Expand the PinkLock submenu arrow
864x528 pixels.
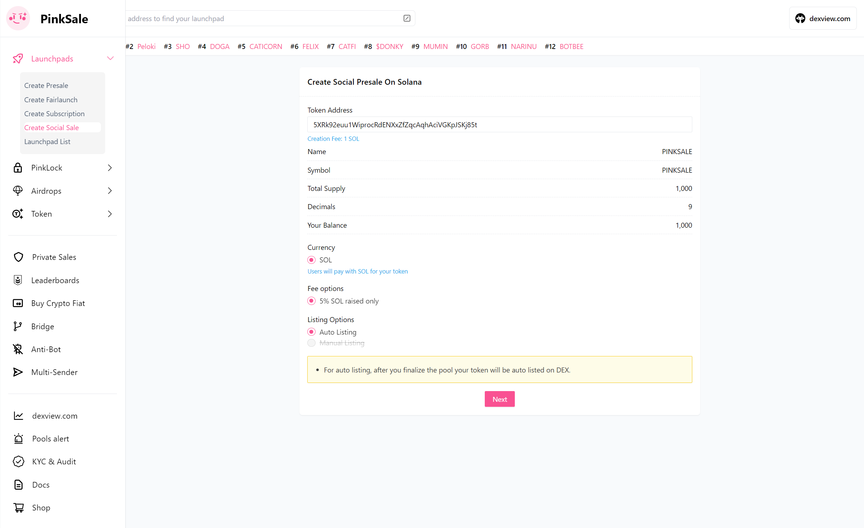[x=110, y=168]
